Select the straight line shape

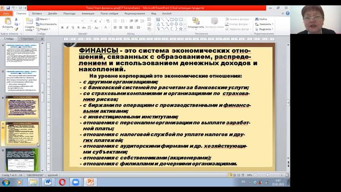163,20
